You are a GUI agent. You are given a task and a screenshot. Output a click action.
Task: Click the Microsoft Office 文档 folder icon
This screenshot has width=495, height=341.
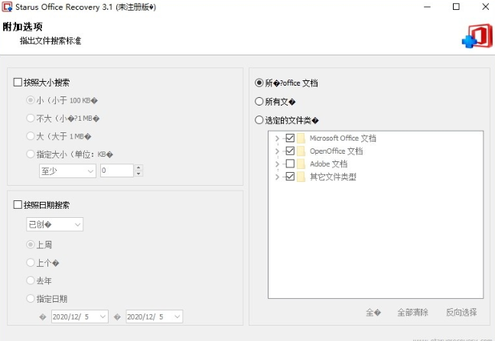pos(301,138)
